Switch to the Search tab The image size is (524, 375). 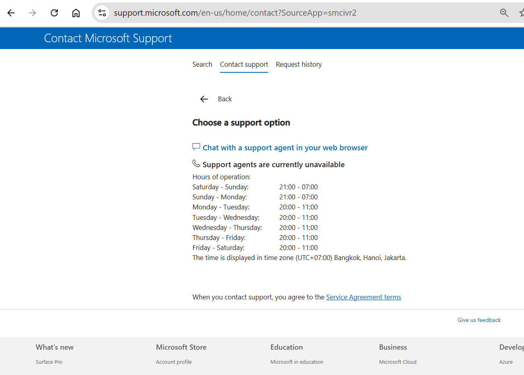202,64
